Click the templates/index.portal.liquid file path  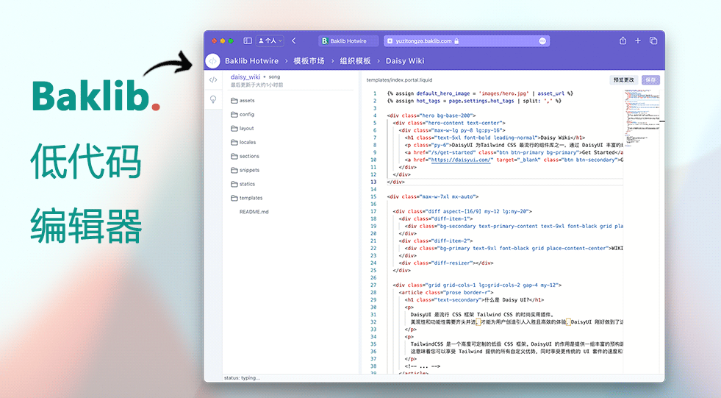coord(399,80)
